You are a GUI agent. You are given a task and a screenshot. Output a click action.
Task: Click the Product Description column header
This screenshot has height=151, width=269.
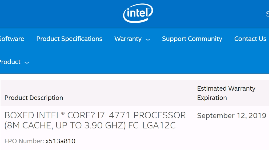[x=34, y=98]
